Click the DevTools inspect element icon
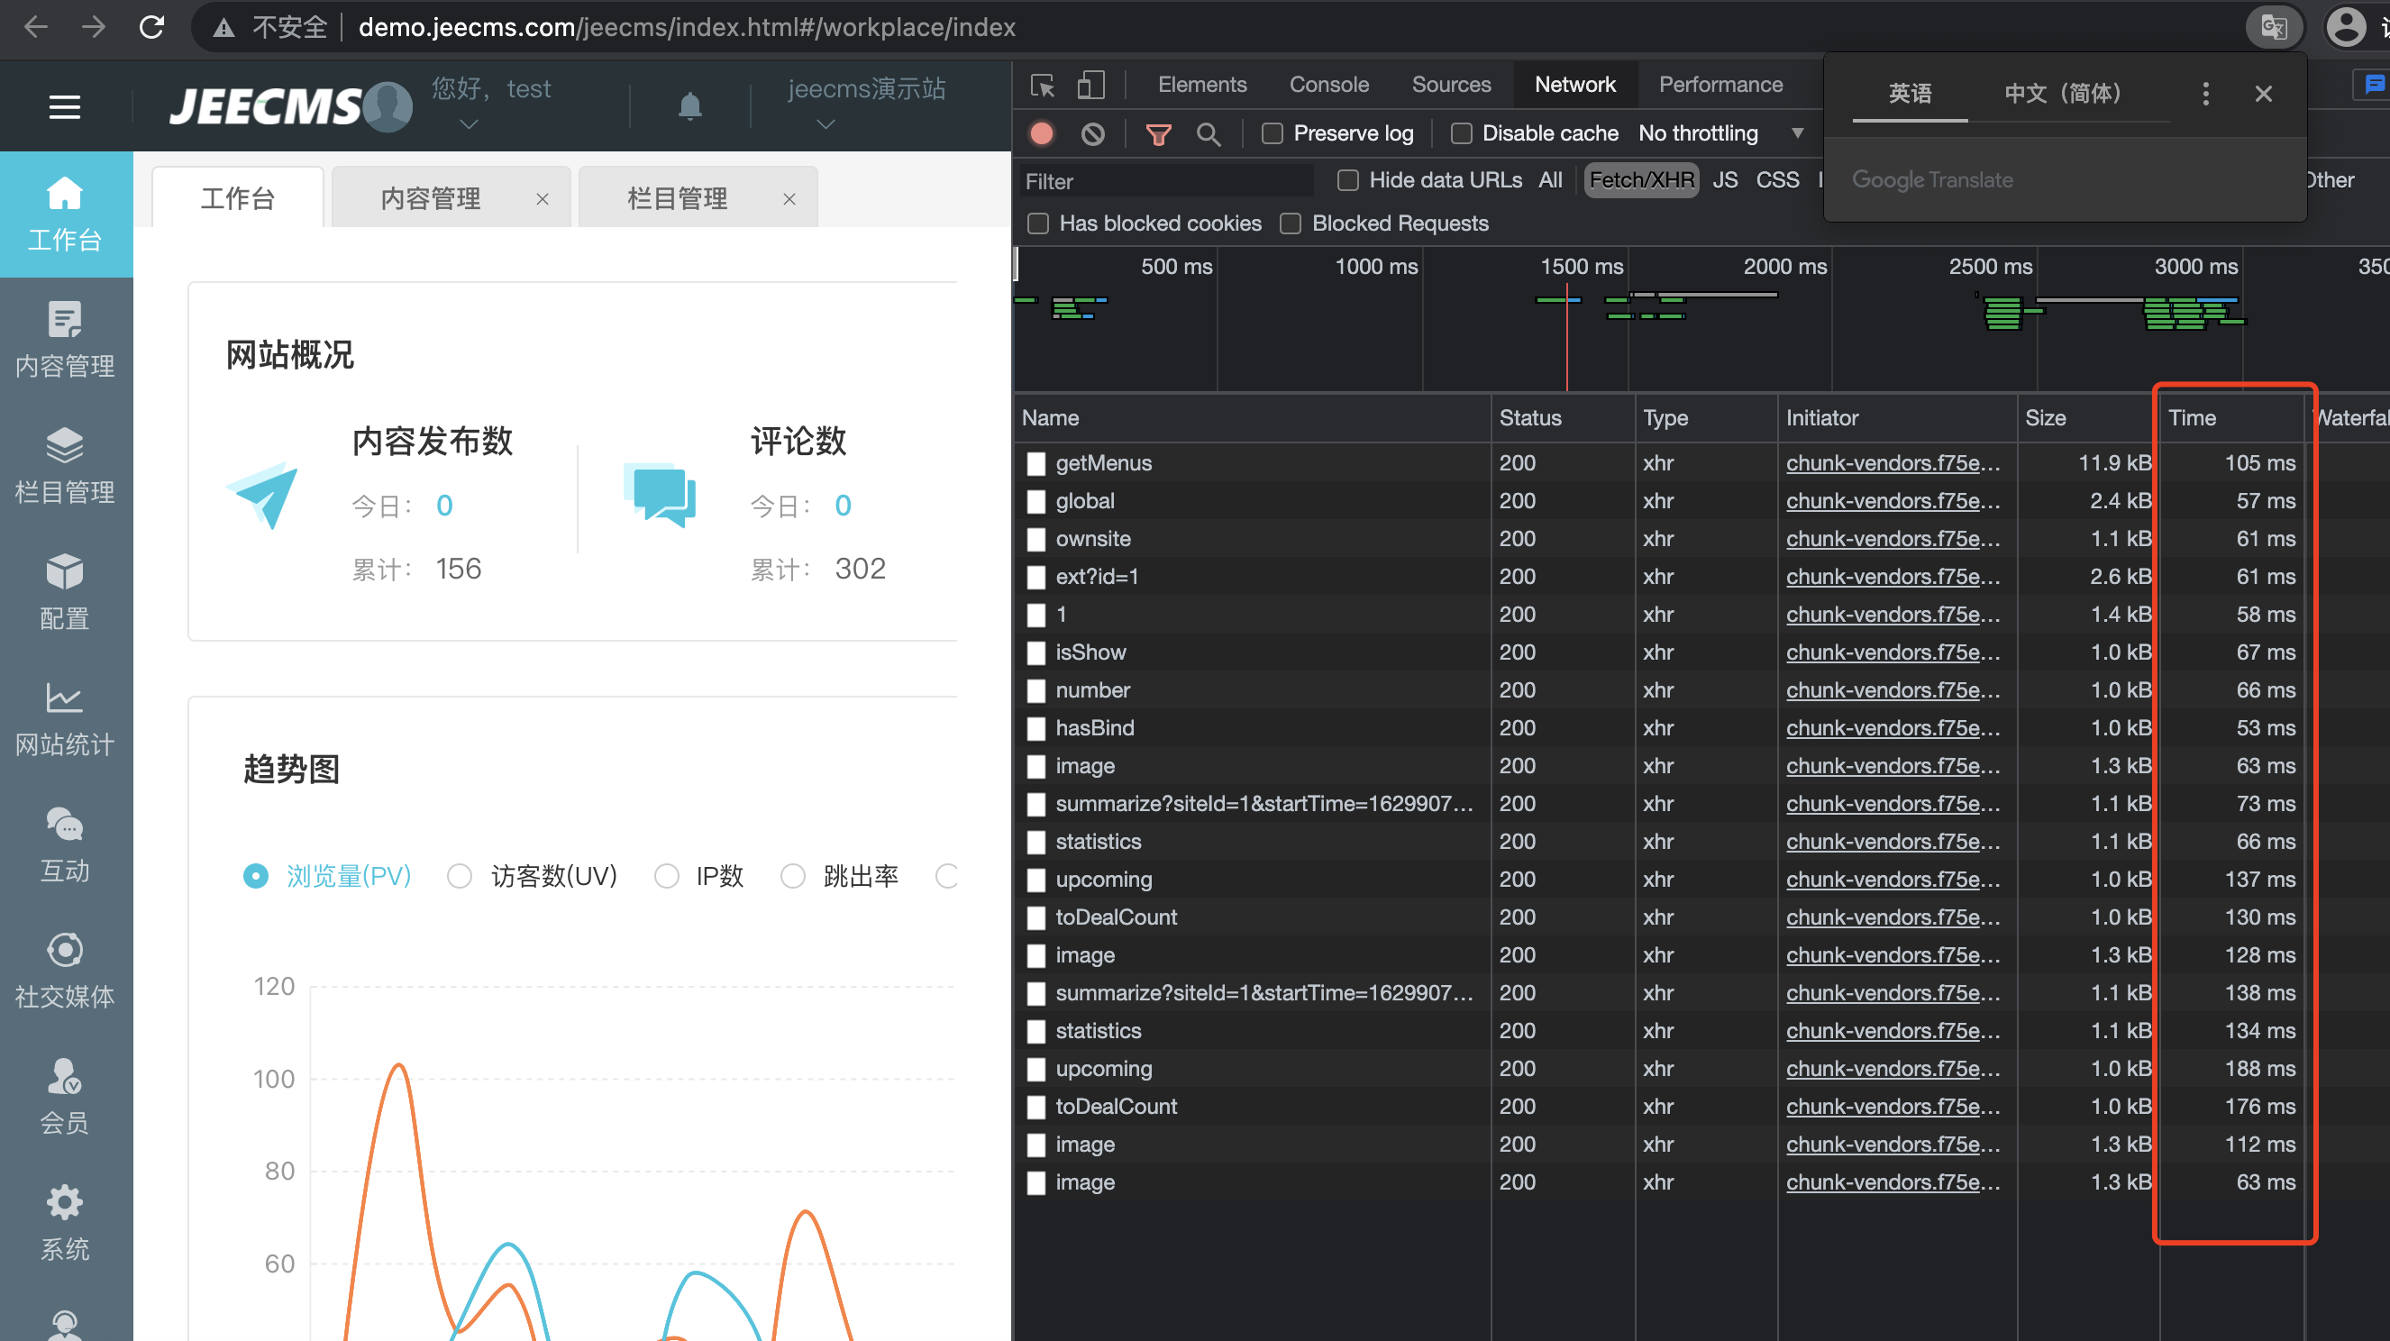The image size is (2390, 1341). 1042,85
